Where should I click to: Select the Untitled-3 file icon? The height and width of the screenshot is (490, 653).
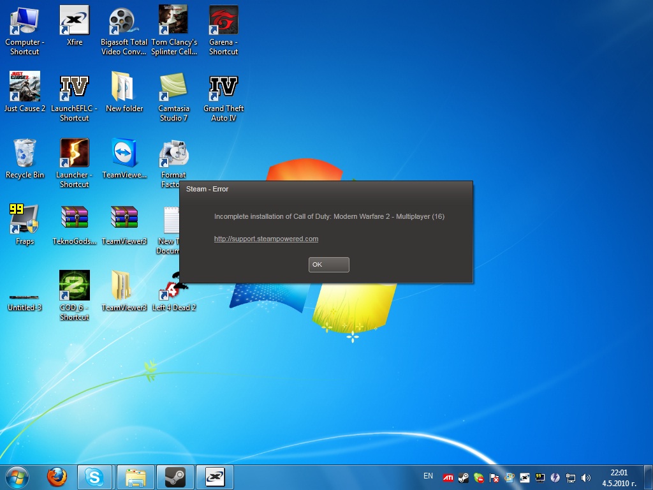tap(25, 303)
